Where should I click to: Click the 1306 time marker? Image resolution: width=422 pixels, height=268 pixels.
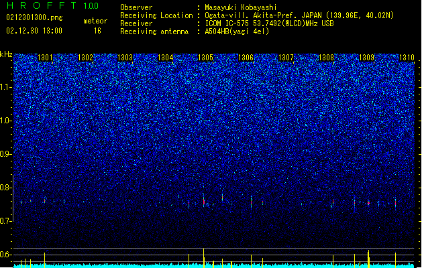point(246,58)
